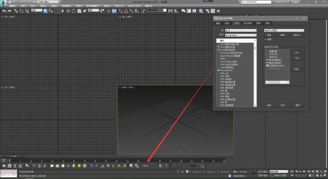Switch to the Keyboard tab in dialog
328x179 pixels.
[x=217, y=23]
